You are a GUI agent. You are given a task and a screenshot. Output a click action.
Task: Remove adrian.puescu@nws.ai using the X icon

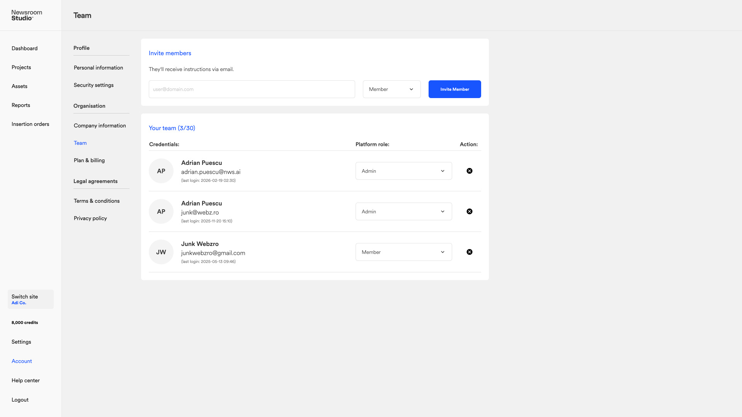(469, 171)
